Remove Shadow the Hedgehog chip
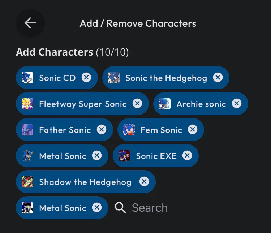This screenshot has height=233, width=271. click(144, 181)
